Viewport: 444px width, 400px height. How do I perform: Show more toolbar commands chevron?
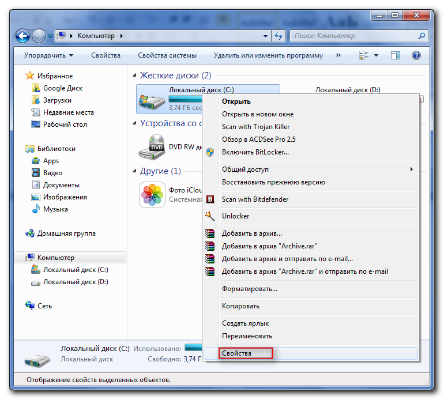coord(338,55)
